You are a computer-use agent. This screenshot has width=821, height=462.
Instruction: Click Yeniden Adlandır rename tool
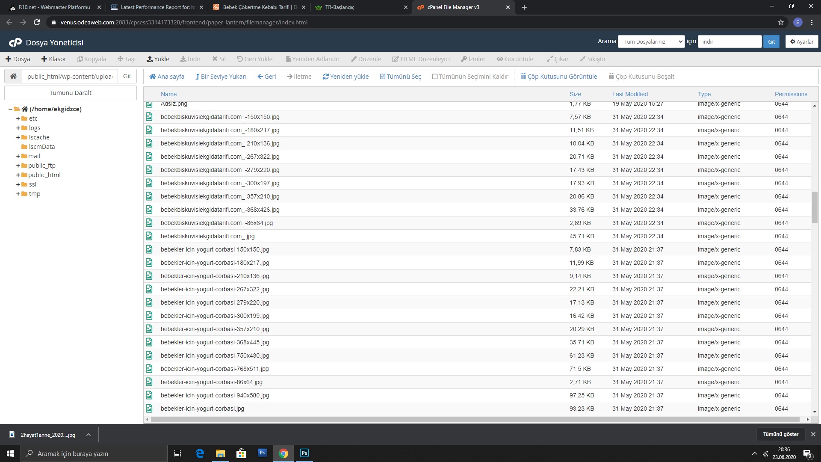tap(313, 59)
